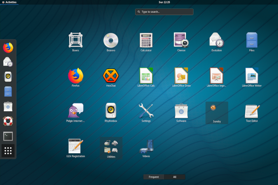Open the Sundry app folder
The height and width of the screenshot is (185, 278).
pos(217,113)
